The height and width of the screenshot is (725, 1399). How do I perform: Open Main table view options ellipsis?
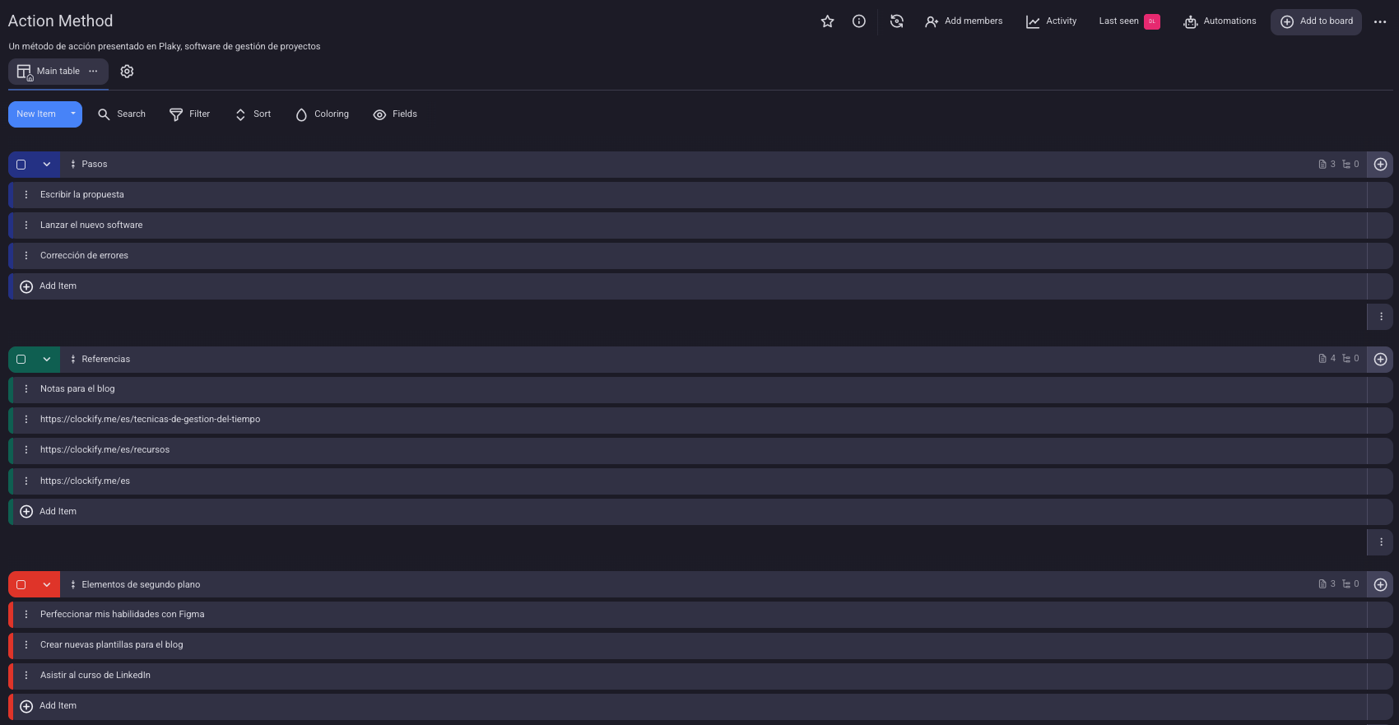coord(93,72)
